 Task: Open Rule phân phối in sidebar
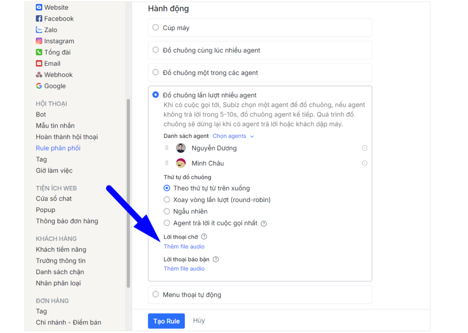[58, 148]
